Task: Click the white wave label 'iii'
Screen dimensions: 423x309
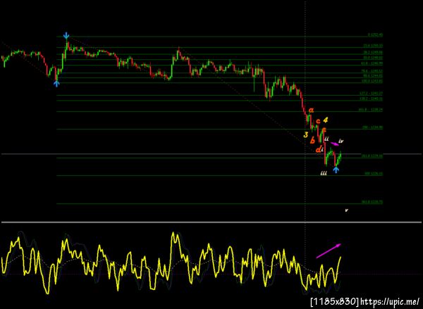Action: pos(324,173)
